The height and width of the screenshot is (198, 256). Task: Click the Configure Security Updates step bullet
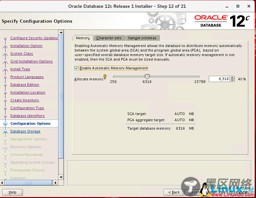click(5, 38)
